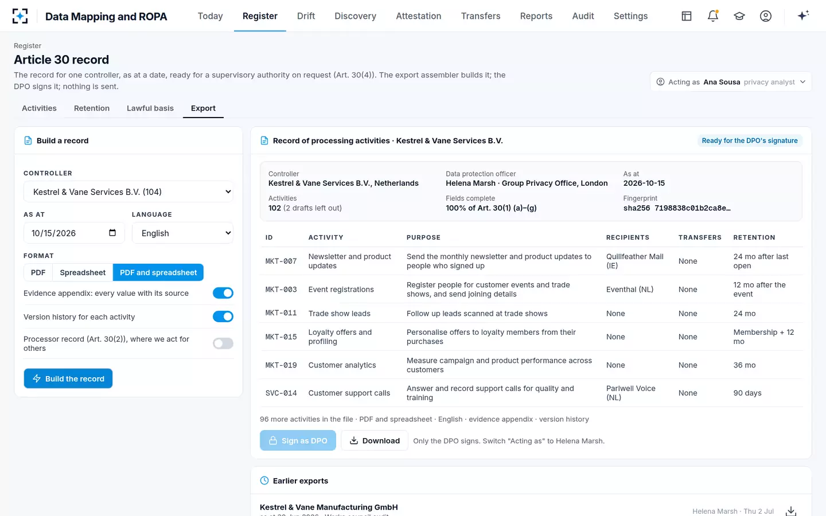Open the calendar picker in As at field
This screenshot has width=826, height=516.
(112, 233)
